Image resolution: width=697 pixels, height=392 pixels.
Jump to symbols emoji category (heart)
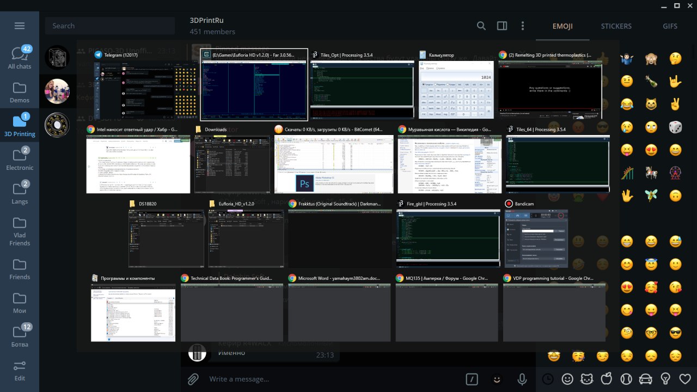coord(685,379)
